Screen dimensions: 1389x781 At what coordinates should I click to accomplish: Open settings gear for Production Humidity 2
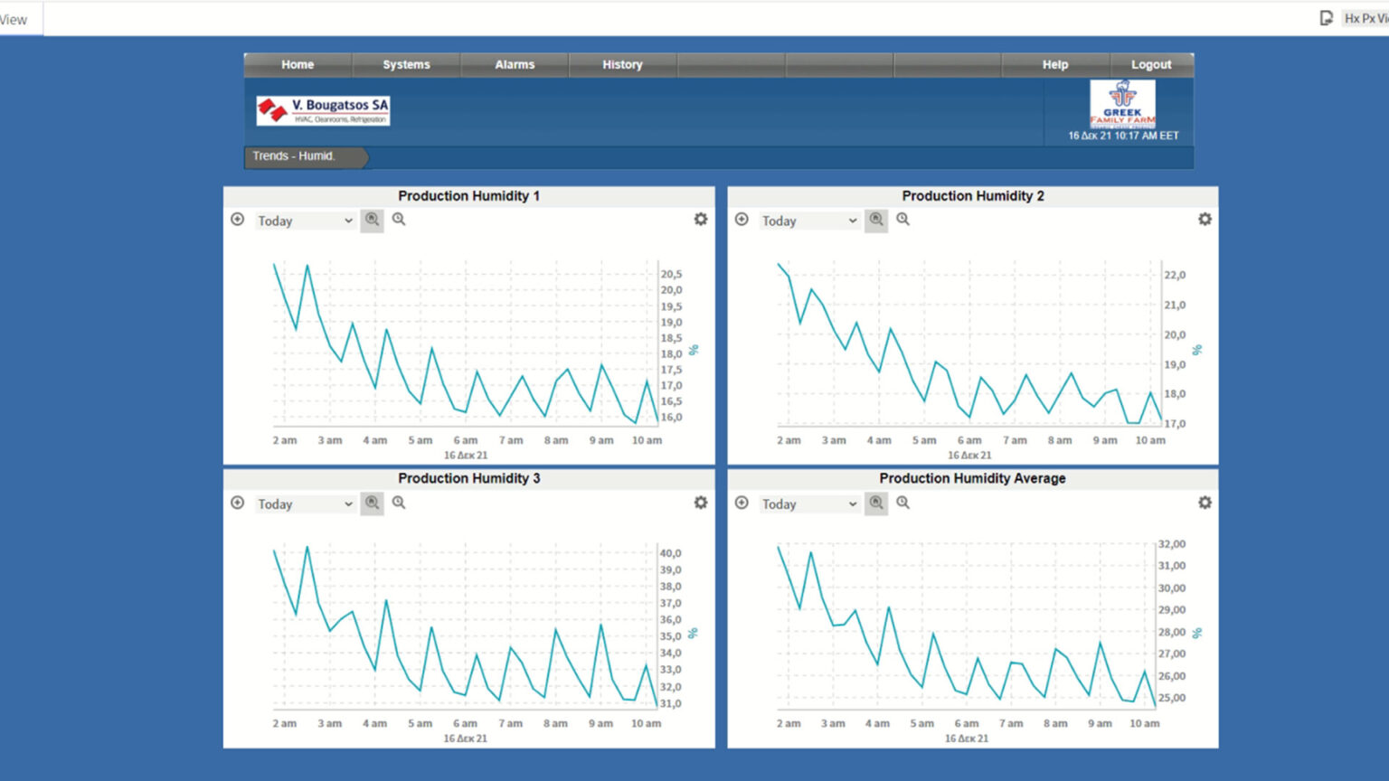coord(1205,220)
